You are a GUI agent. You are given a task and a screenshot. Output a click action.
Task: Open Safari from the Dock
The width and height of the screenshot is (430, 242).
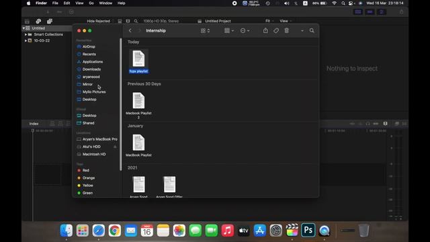click(99, 230)
